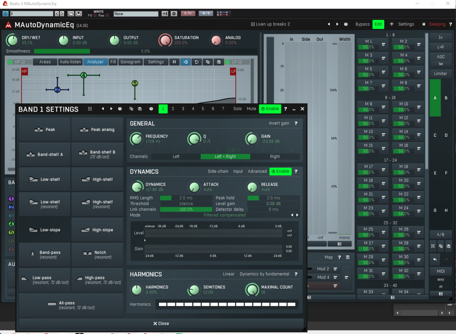456x334 pixels.
Task: Select the non-resonant High-shelf filter
Action: pyautogui.click(x=97, y=179)
